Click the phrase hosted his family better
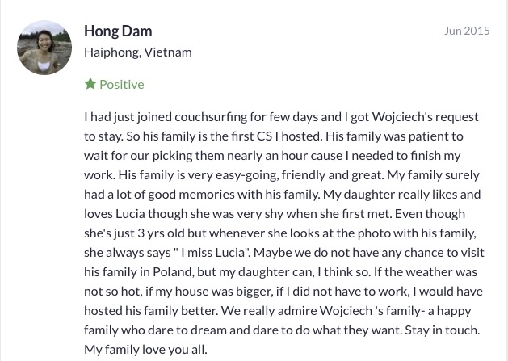The width and height of the screenshot is (508, 361). pos(151,311)
